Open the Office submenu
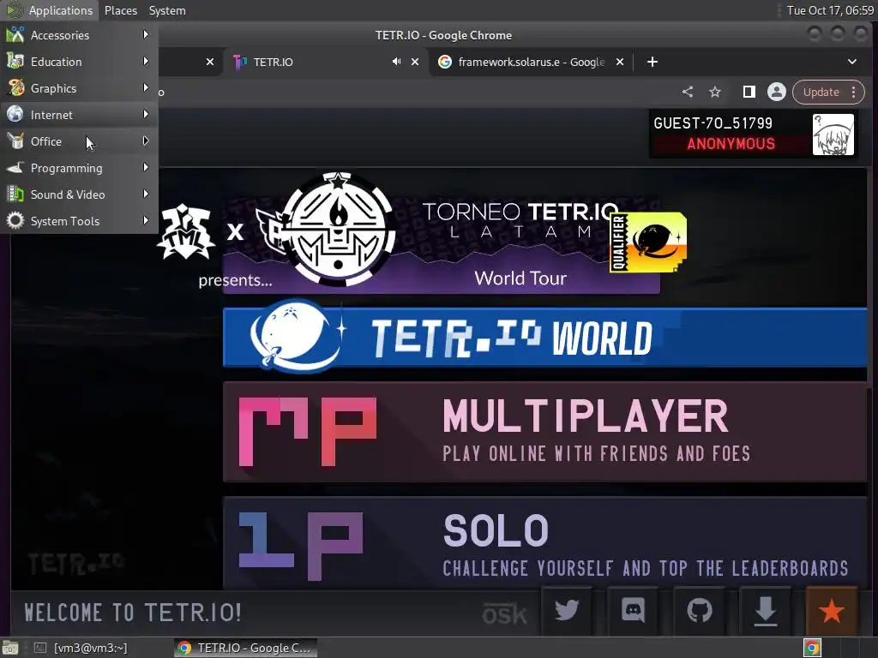Viewport: 878px width, 658px height. click(x=78, y=141)
